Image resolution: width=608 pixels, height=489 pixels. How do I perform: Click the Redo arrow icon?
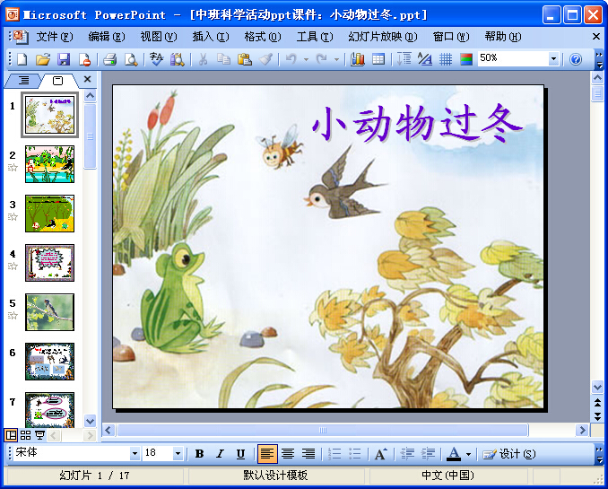pyautogui.click(x=321, y=59)
